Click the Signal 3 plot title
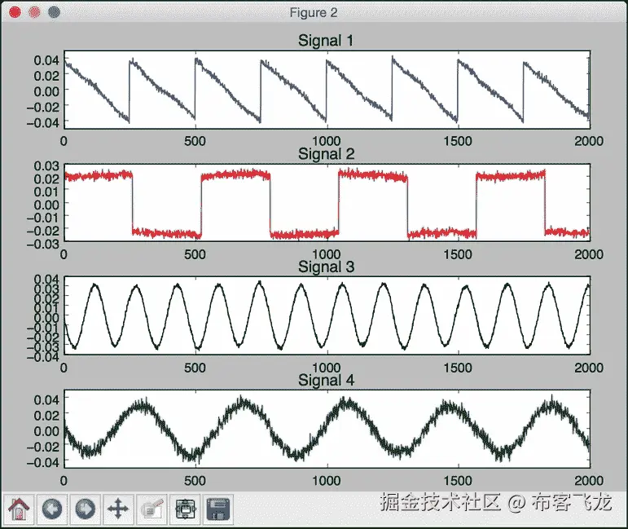Screen dimensions: 628x529 click(326, 267)
